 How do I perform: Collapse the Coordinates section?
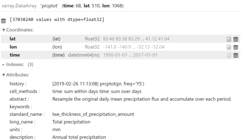tap(18, 30)
